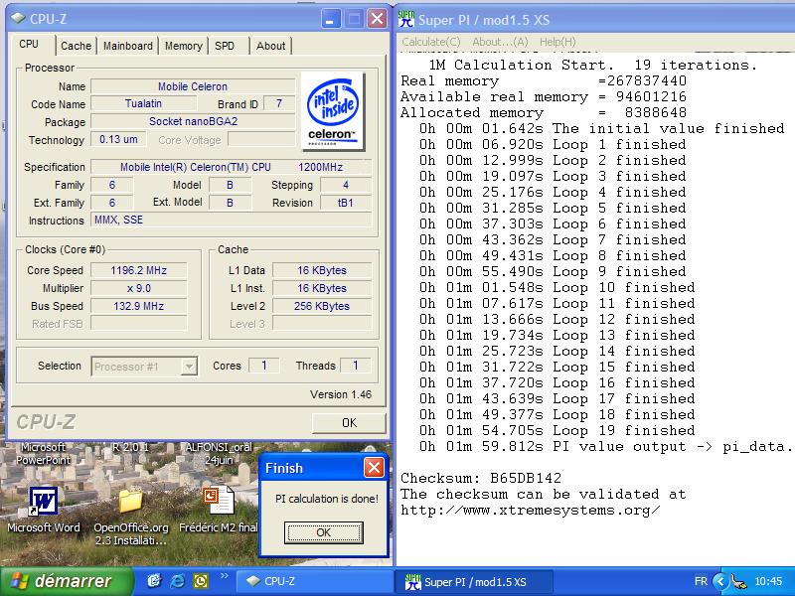This screenshot has width=795, height=596.
Task: Expand the Processor #1 selection dropdown
Action: pos(189,366)
